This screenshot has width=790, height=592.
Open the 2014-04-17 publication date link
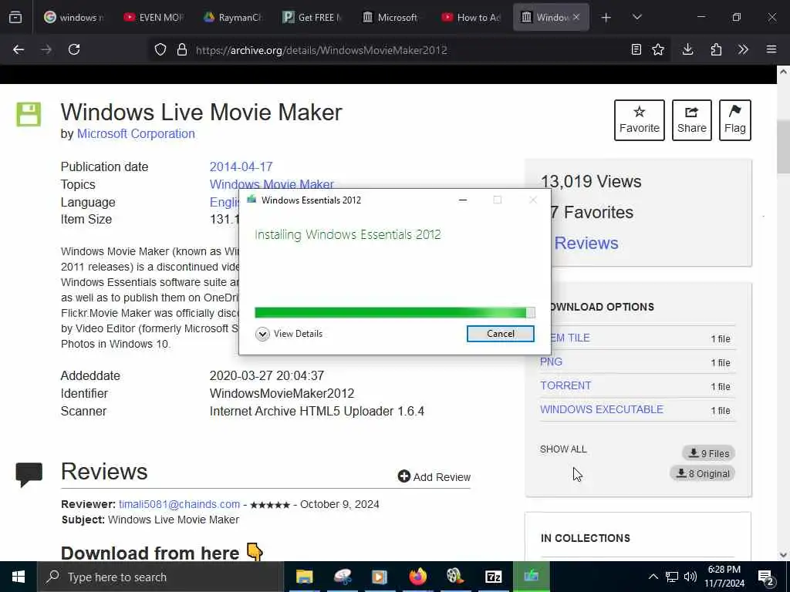tap(241, 166)
